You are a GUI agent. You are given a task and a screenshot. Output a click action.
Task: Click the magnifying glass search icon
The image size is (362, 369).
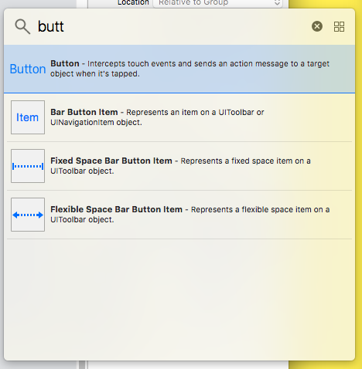point(22,26)
